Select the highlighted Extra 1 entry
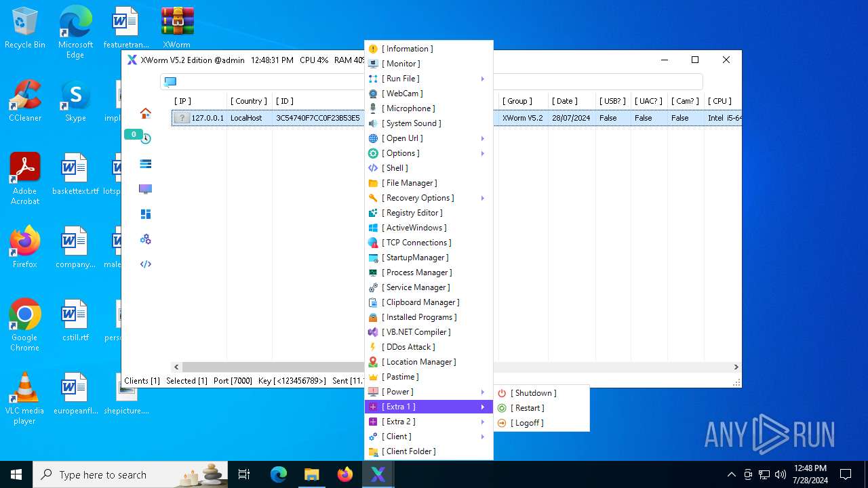The height and width of the screenshot is (488, 868). 429,407
